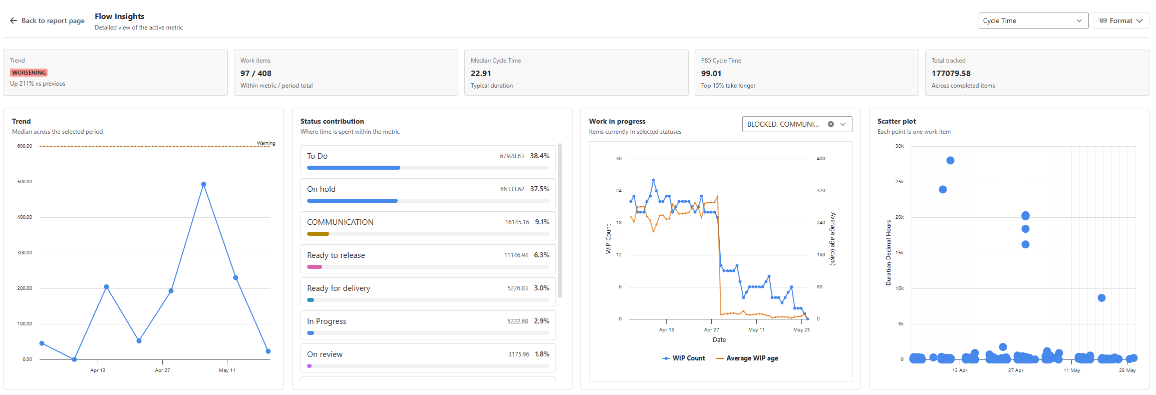Select the In Progress status row
The width and height of the screenshot is (1156, 395).
coord(428,325)
